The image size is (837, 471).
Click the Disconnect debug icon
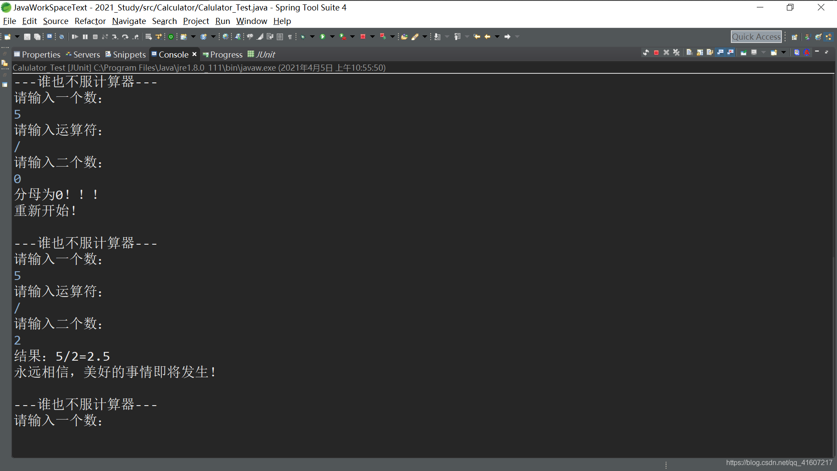[x=105, y=37]
